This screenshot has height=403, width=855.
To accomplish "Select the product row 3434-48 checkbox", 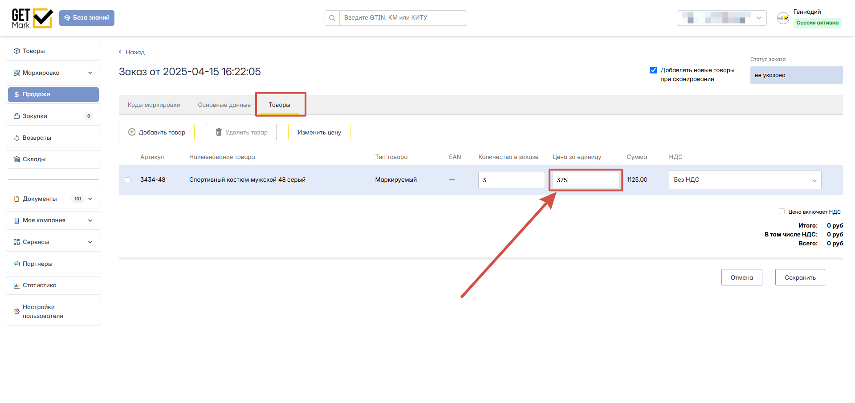I will [x=128, y=180].
